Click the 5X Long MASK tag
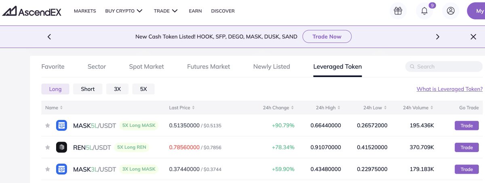This screenshot has height=183, width=485. point(139,125)
